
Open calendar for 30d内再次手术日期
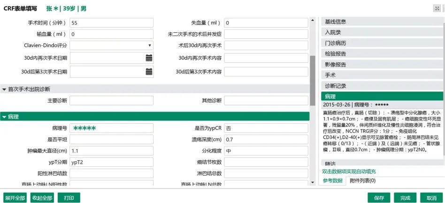pos(149,58)
